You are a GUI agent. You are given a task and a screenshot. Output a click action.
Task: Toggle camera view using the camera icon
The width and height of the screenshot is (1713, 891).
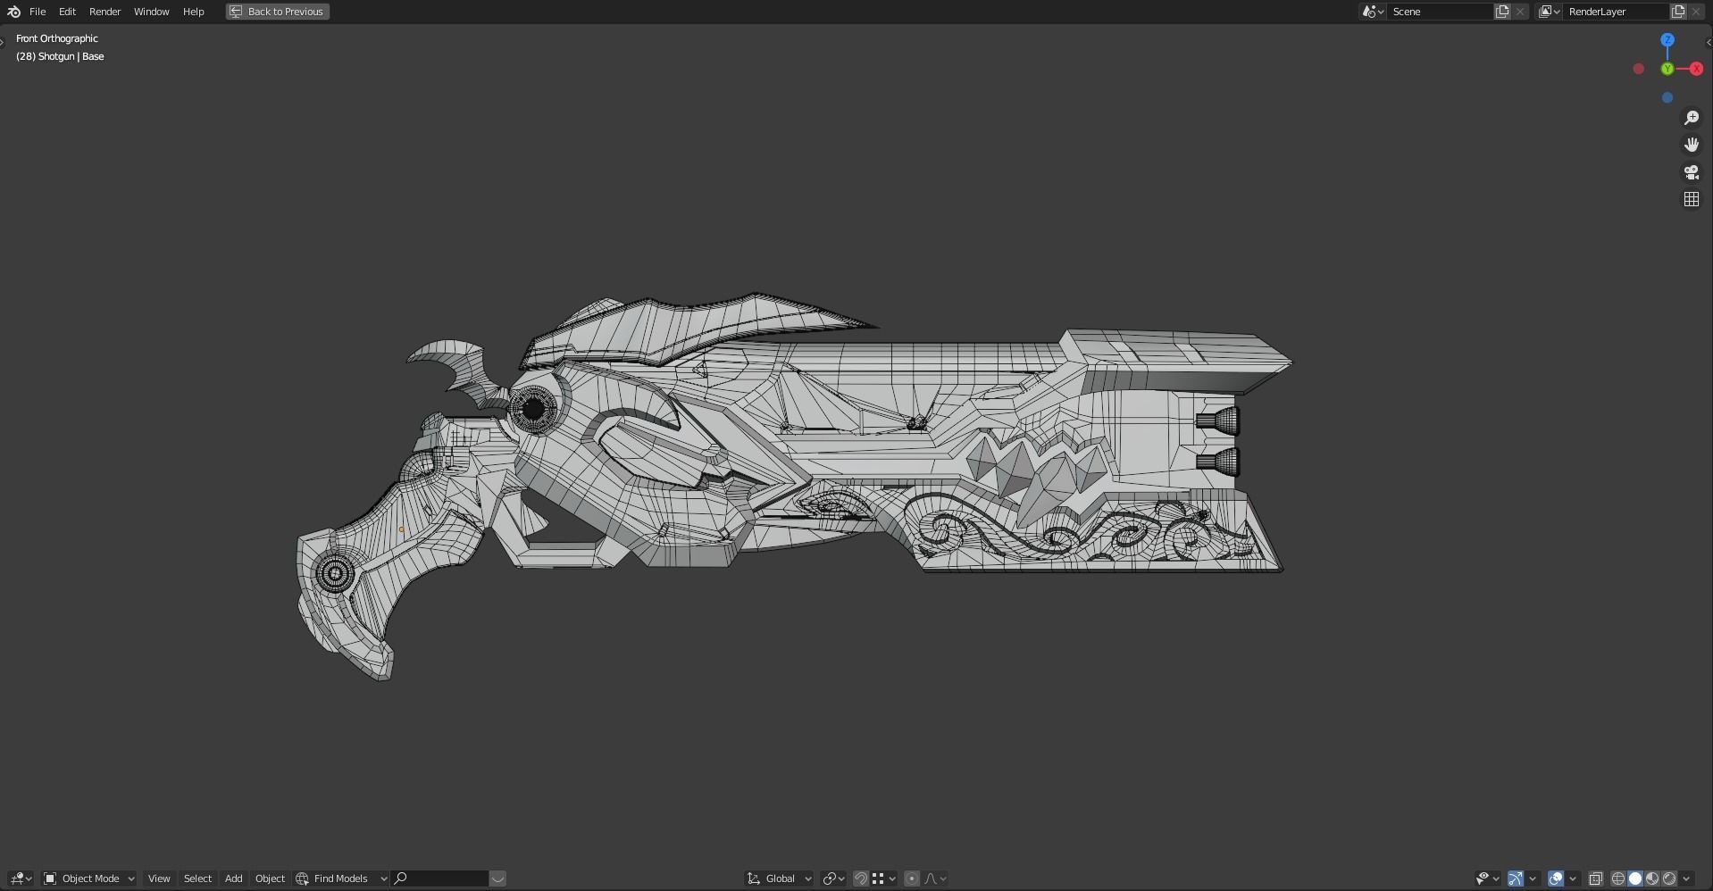(1692, 171)
